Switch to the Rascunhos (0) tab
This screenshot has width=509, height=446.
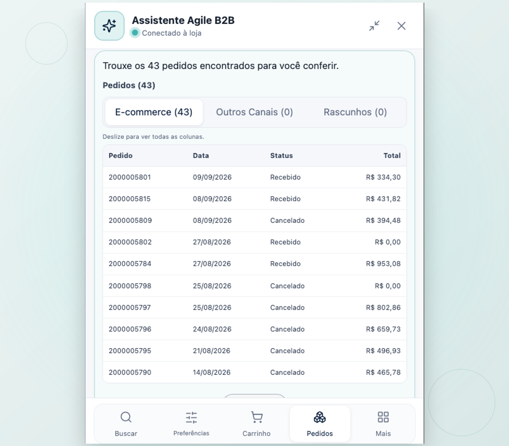coord(355,112)
